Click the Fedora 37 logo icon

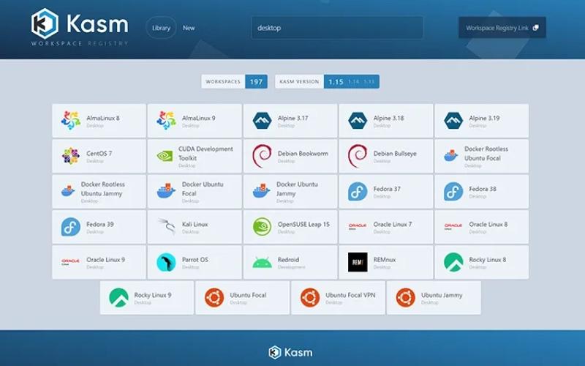(358, 191)
